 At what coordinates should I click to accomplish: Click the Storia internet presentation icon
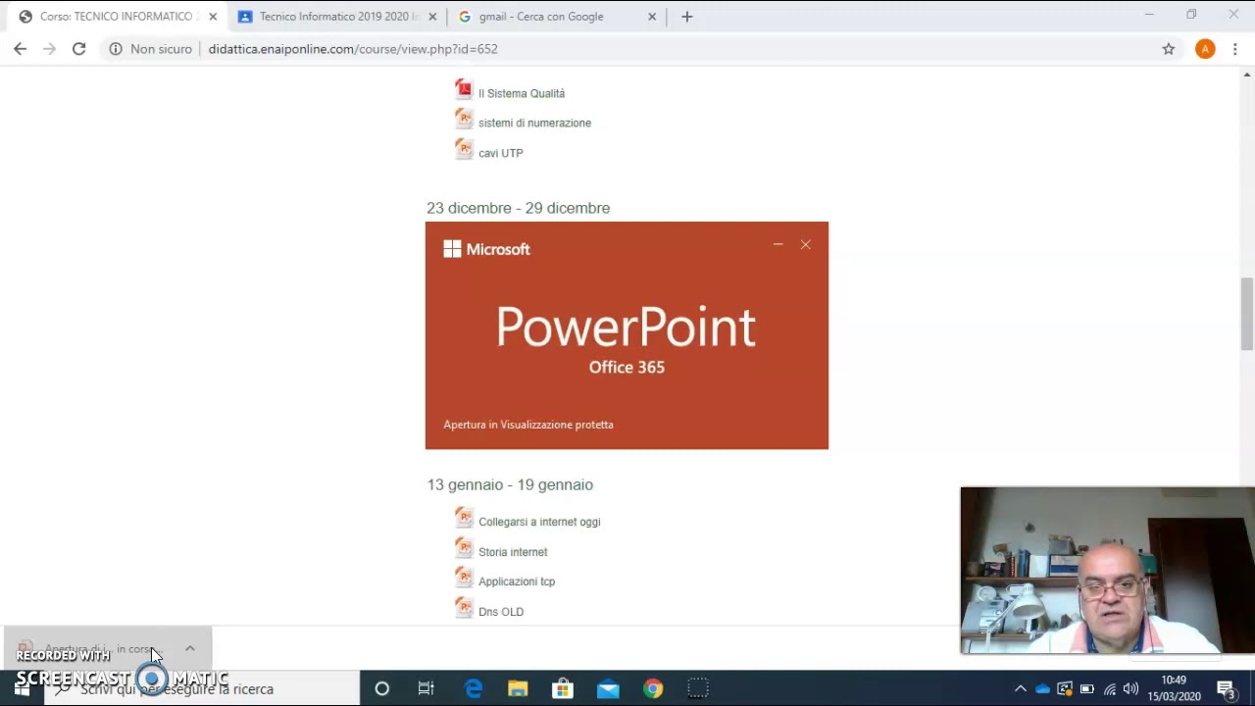point(464,548)
